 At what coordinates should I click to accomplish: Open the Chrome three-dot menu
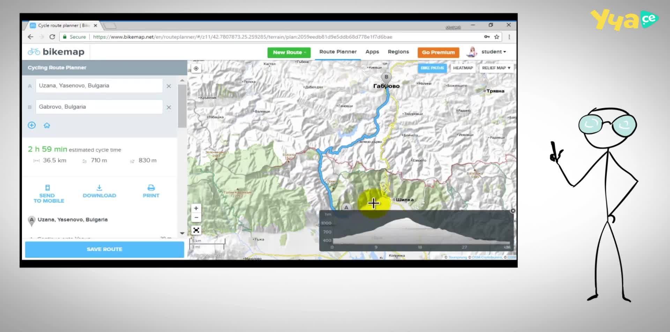(509, 37)
